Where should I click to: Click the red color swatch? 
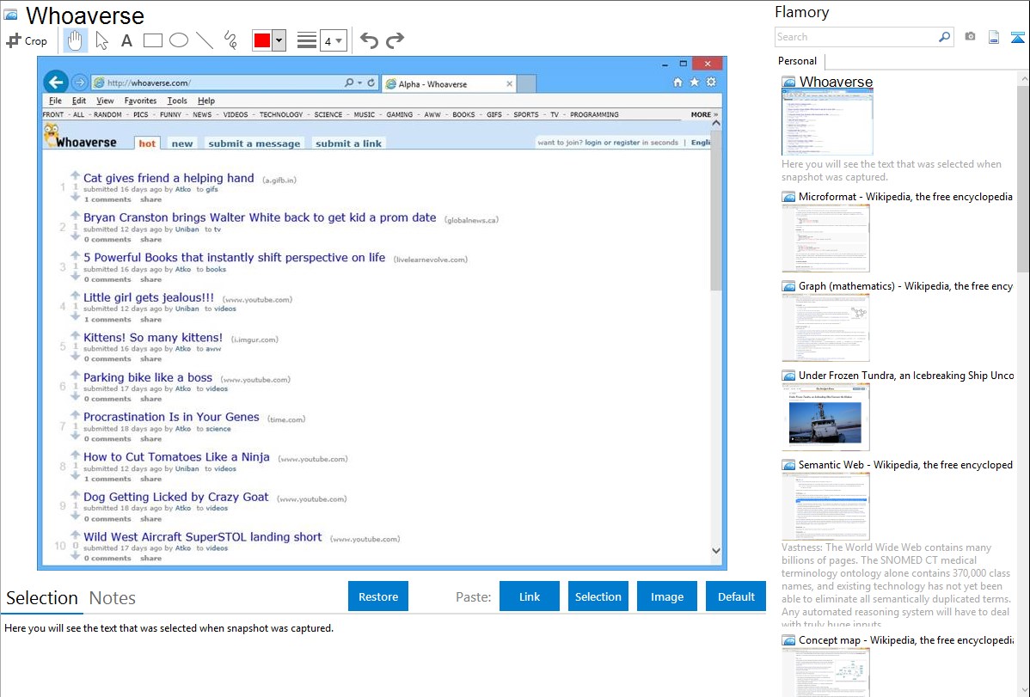[261, 40]
